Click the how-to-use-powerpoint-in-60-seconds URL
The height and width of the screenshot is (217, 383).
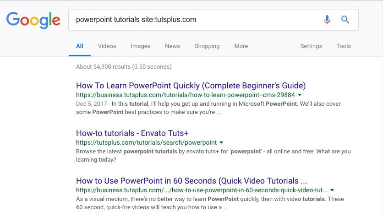point(202,190)
